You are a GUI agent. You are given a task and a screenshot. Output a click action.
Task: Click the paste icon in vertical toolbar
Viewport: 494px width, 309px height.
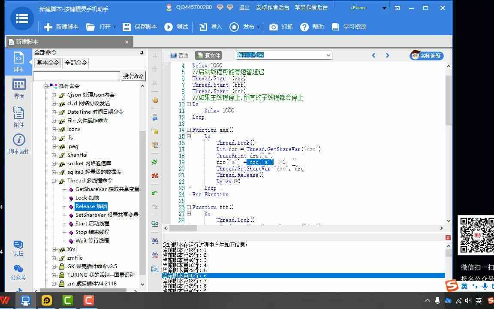155,145
